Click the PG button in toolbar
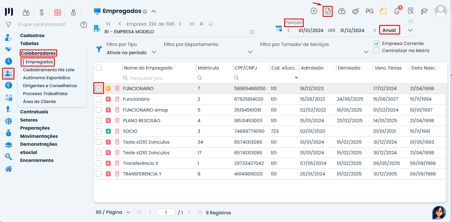 [x=369, y=11]
